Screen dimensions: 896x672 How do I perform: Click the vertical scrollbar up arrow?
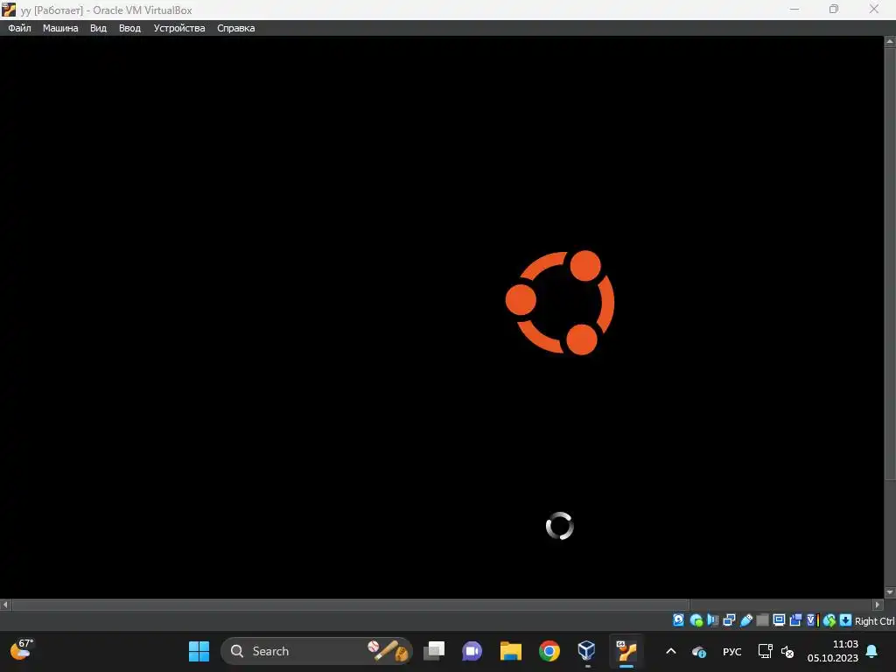[x=890, y=41]
